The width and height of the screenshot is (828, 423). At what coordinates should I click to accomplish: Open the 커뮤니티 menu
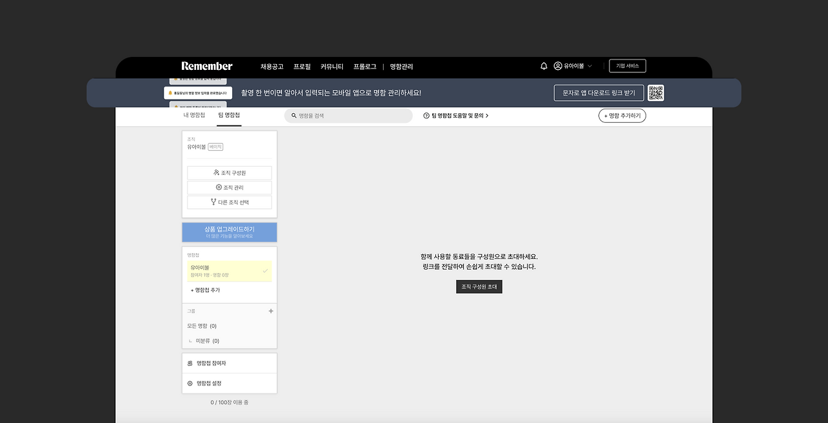(332, 67)
